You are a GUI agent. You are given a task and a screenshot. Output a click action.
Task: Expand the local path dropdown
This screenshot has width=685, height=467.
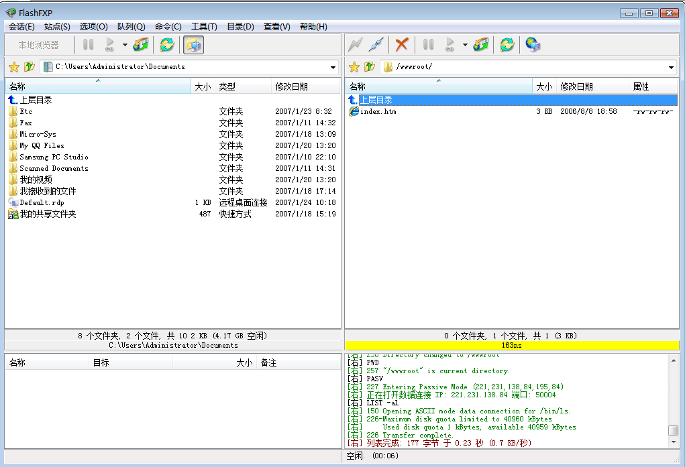coord(333,67)
